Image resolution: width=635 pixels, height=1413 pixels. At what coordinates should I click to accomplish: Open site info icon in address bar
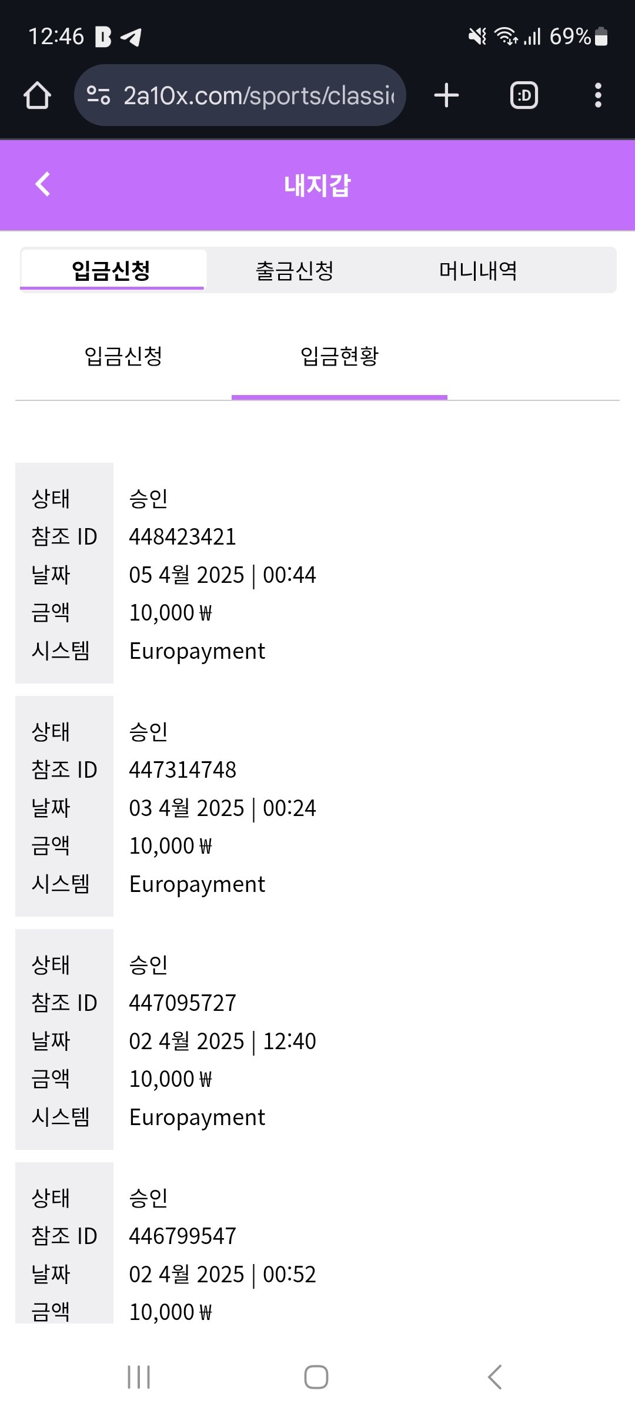coord(98,95)
